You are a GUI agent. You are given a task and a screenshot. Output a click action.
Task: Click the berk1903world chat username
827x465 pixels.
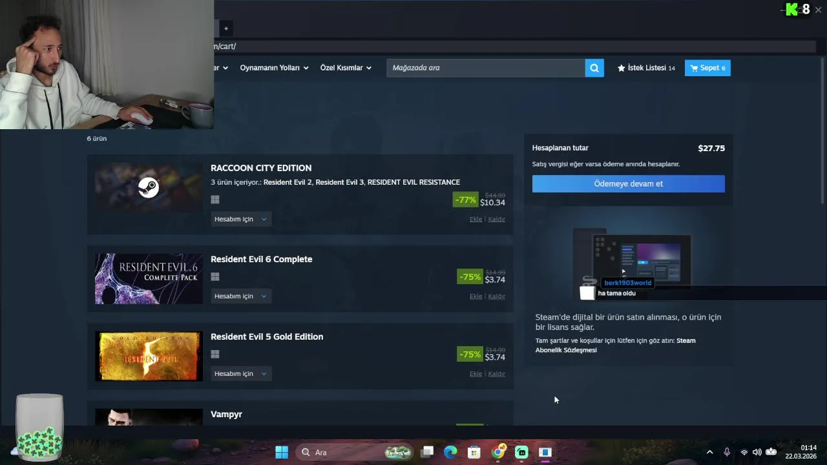point(627,283)
